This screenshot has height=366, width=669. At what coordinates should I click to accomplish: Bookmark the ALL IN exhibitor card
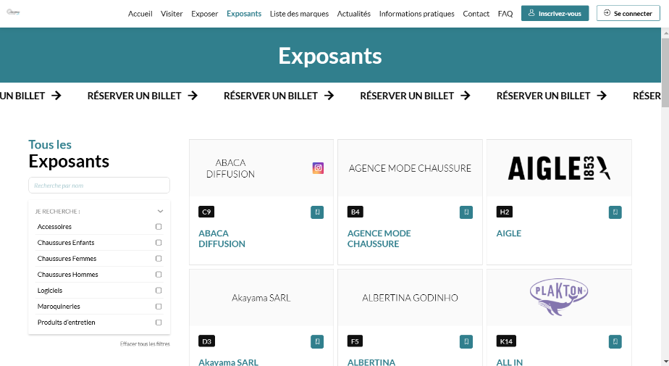pyautogui.click(x=615, y=341)
